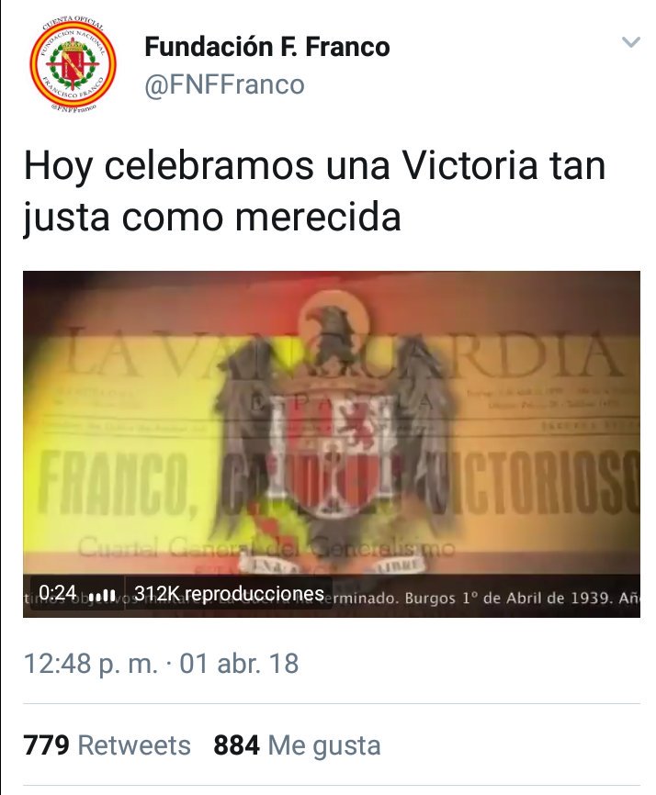Image resolution: width=656 pixels, height=795 pixels.
Task: Open the 01 abr. 18 date link
Action: pos(239,663)
